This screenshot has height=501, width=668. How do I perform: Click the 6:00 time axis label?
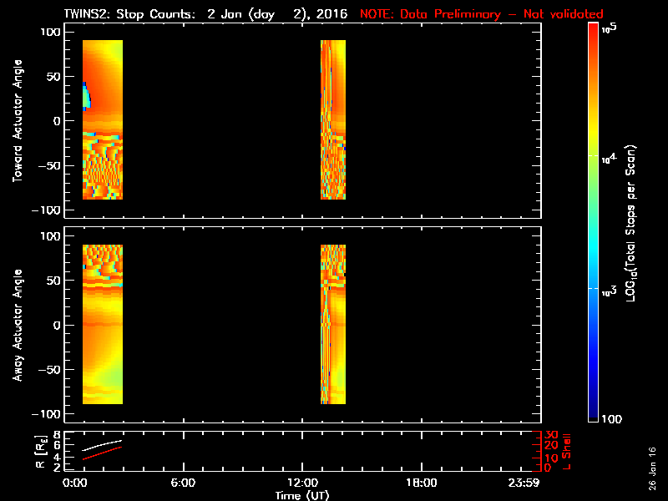pos(183,483)
